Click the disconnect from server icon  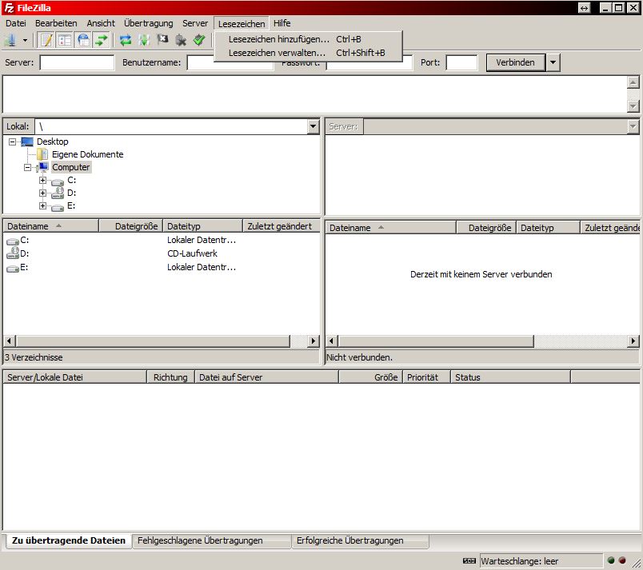pyautogui.click(x=181, y=40)
